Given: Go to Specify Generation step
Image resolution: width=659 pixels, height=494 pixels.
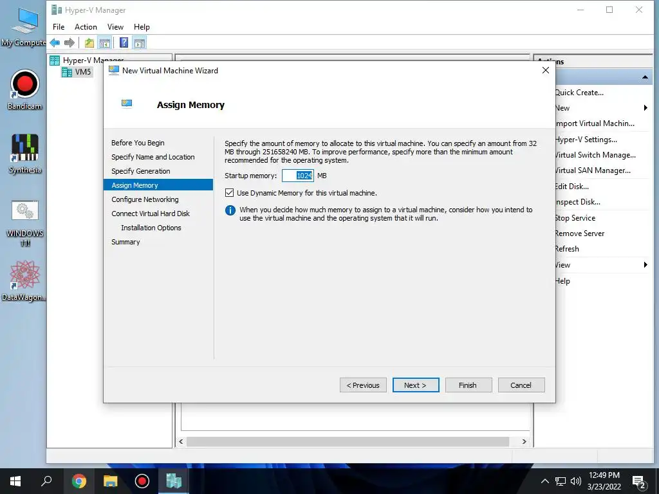Looking at the screenshot, I should pos(141,171).
